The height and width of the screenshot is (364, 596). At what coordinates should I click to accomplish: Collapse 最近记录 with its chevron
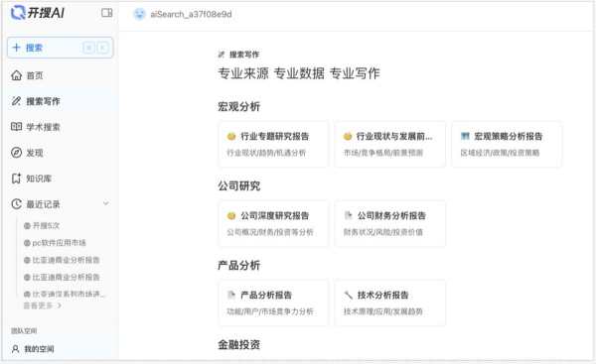(x=106, y=203)
